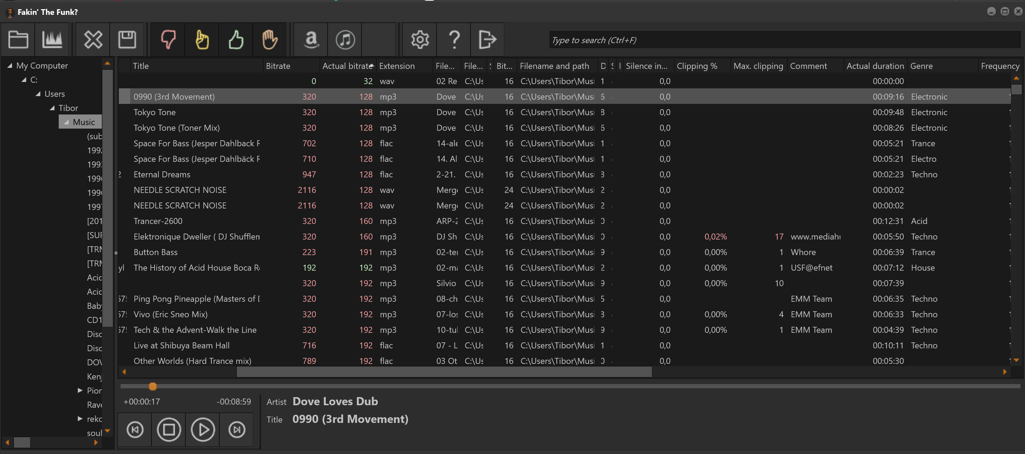The width and height of the screenshot is (1025, 454).
Task: Click the pointing finger hand icon
Action: coord(202,40)
